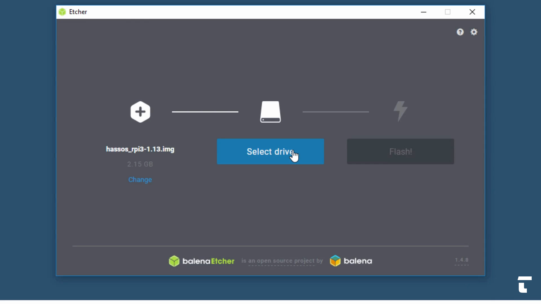Click the drive icon in the center

[x=270, y=112]
